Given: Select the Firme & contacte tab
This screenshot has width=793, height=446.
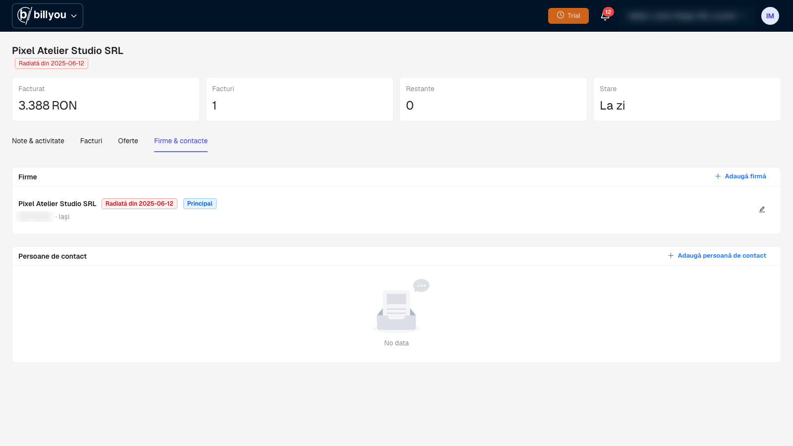Looking at the screenshot, I should (x=181, y=141).
